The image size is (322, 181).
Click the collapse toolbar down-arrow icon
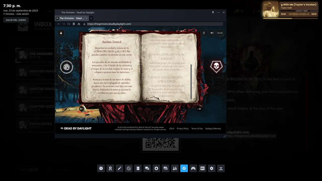[221, 168]
